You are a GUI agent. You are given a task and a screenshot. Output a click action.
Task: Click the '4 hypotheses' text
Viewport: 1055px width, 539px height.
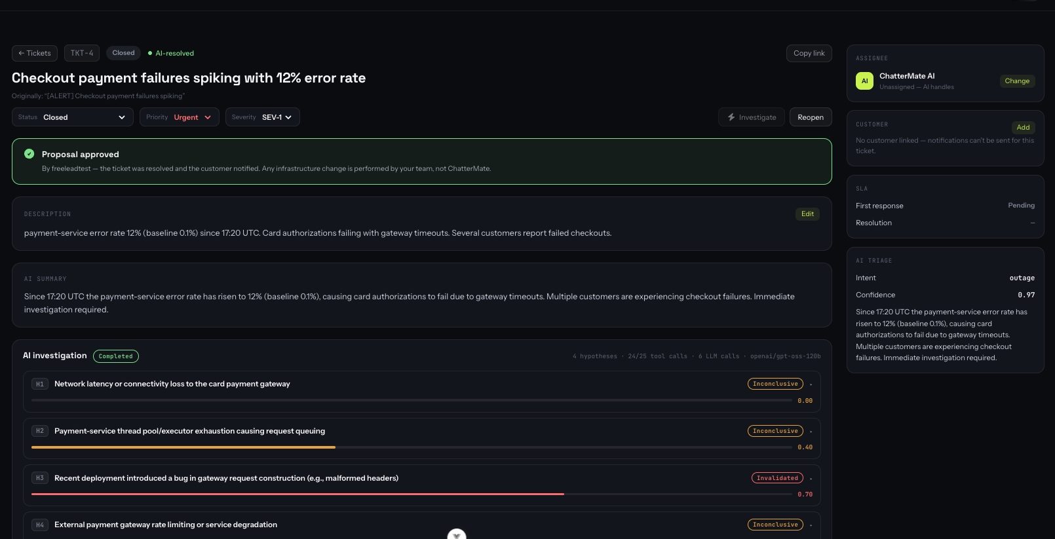(x=595, y=356)
